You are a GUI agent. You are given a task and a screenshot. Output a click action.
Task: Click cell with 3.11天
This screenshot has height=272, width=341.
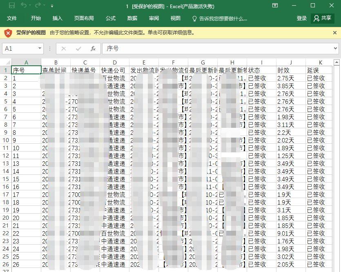coord(291,125)
